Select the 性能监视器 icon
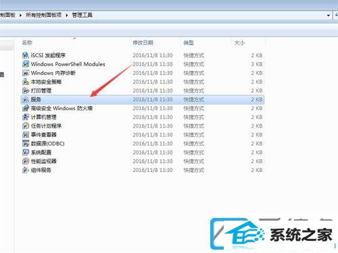338x253 pixels. (26, 161)
